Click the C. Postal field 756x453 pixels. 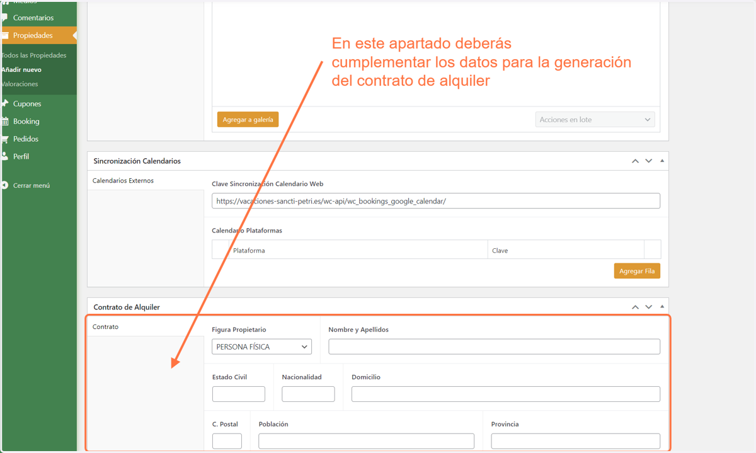[x=227, y=441]
